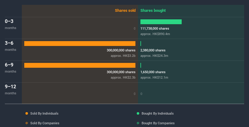Click the 300,000,000 shares text in 6–9 months
Image resolution: width=249 pixels, height=127 pixels.
click(x=121, y=72)
